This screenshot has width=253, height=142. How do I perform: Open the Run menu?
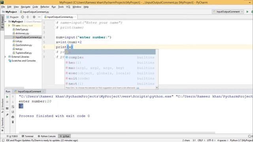pos(54,7)
